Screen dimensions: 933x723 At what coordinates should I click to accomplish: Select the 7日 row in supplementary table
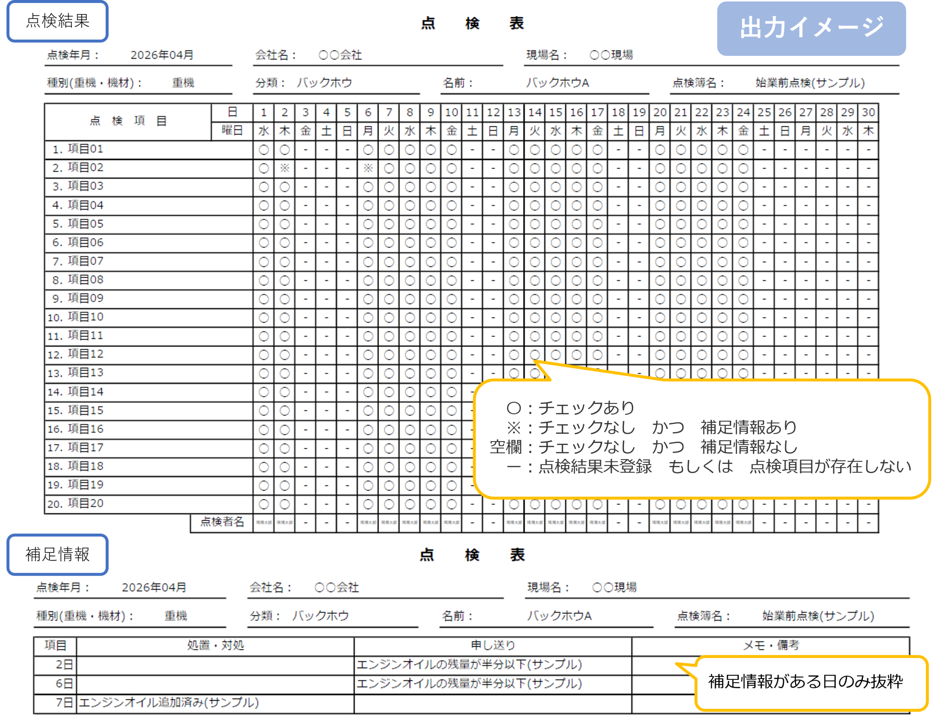pyautogui.click(x=64, y=703)
